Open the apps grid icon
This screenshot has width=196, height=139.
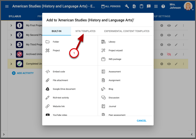coord(156,6)
